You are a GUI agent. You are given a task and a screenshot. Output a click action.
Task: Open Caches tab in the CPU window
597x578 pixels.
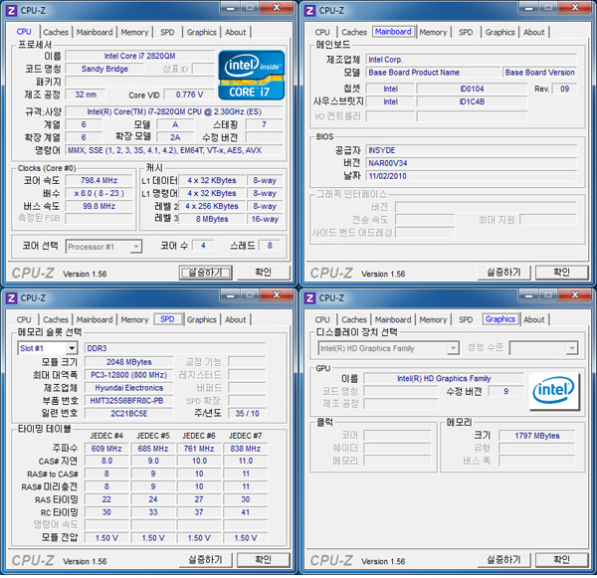tap(56, 32)
